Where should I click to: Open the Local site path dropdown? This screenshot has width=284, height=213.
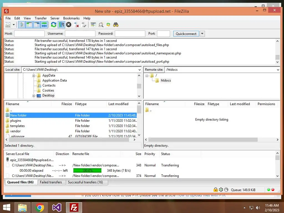point(140,70)
